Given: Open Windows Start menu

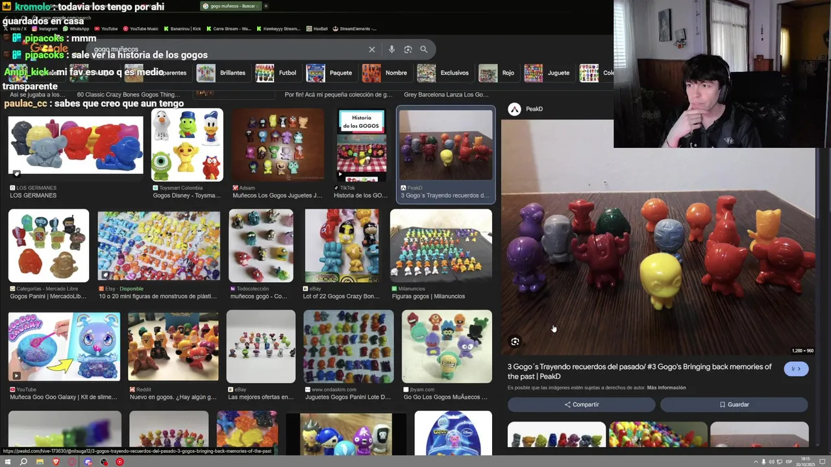Looking at the screenshot, I should (7, 462).
